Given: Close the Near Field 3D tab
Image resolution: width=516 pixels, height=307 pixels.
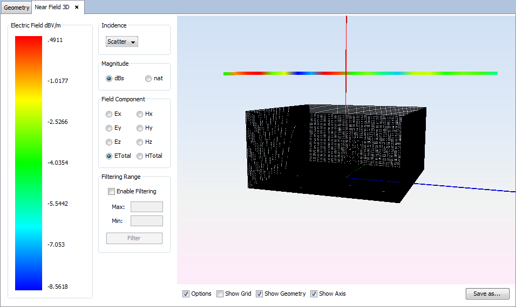Looking at the screenshot, I should (77, 8).
